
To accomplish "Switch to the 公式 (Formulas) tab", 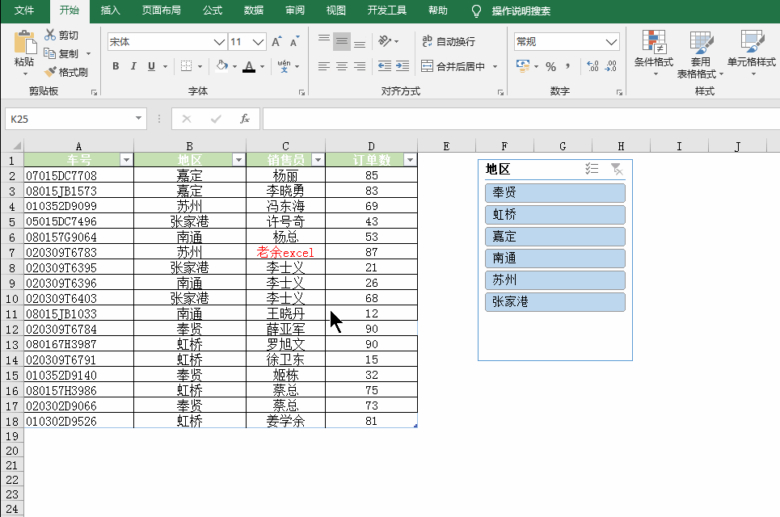I will coord(213,11).
